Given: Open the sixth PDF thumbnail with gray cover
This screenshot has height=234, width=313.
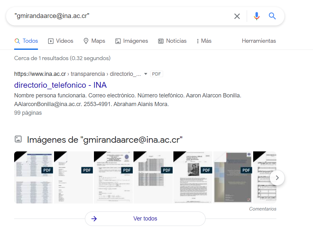Looking at the screenshot, I should [233, 177].
